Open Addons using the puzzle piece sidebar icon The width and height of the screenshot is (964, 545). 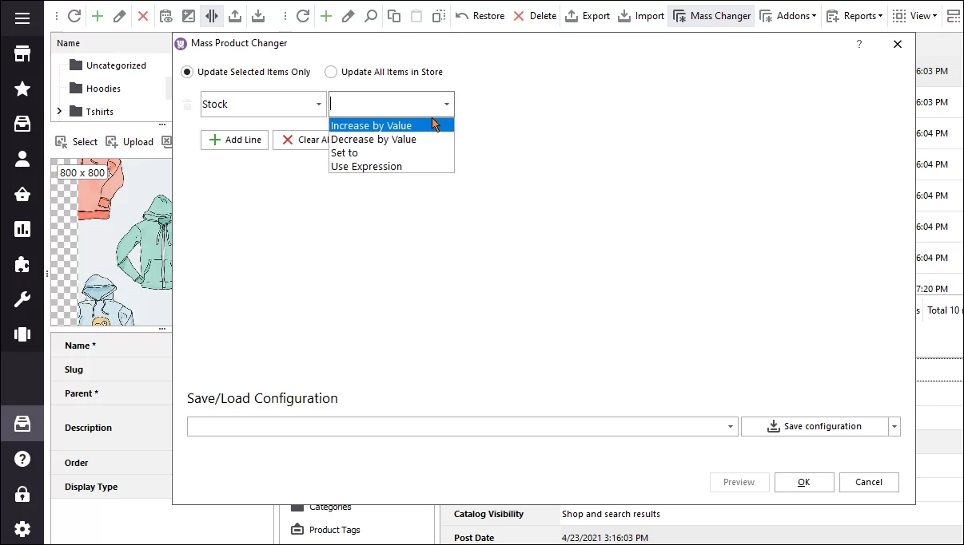coord(22,264)
